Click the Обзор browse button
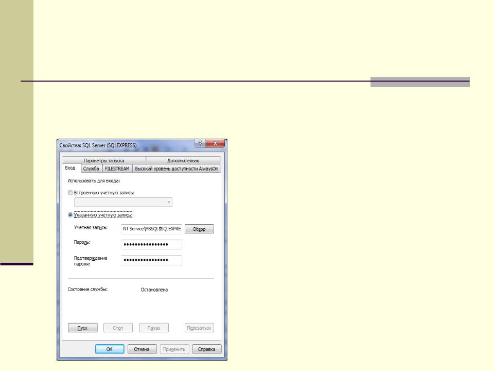 199,229
